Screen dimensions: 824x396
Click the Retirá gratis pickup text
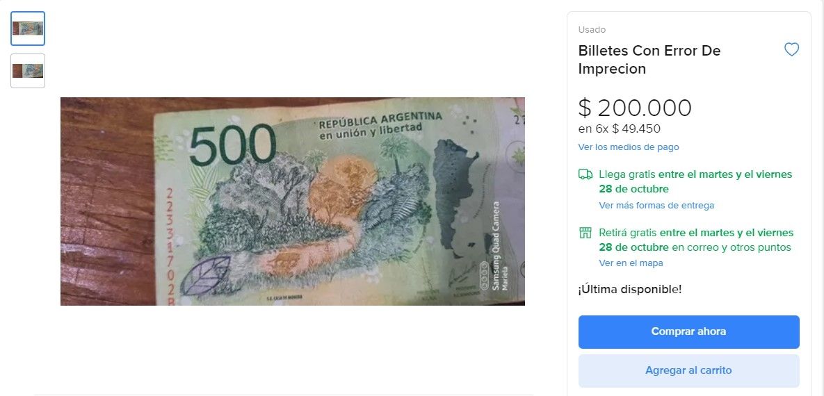coord(696,240)
